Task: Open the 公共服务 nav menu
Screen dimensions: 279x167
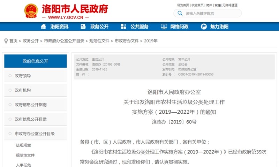Action: click(x=139, y=26)
